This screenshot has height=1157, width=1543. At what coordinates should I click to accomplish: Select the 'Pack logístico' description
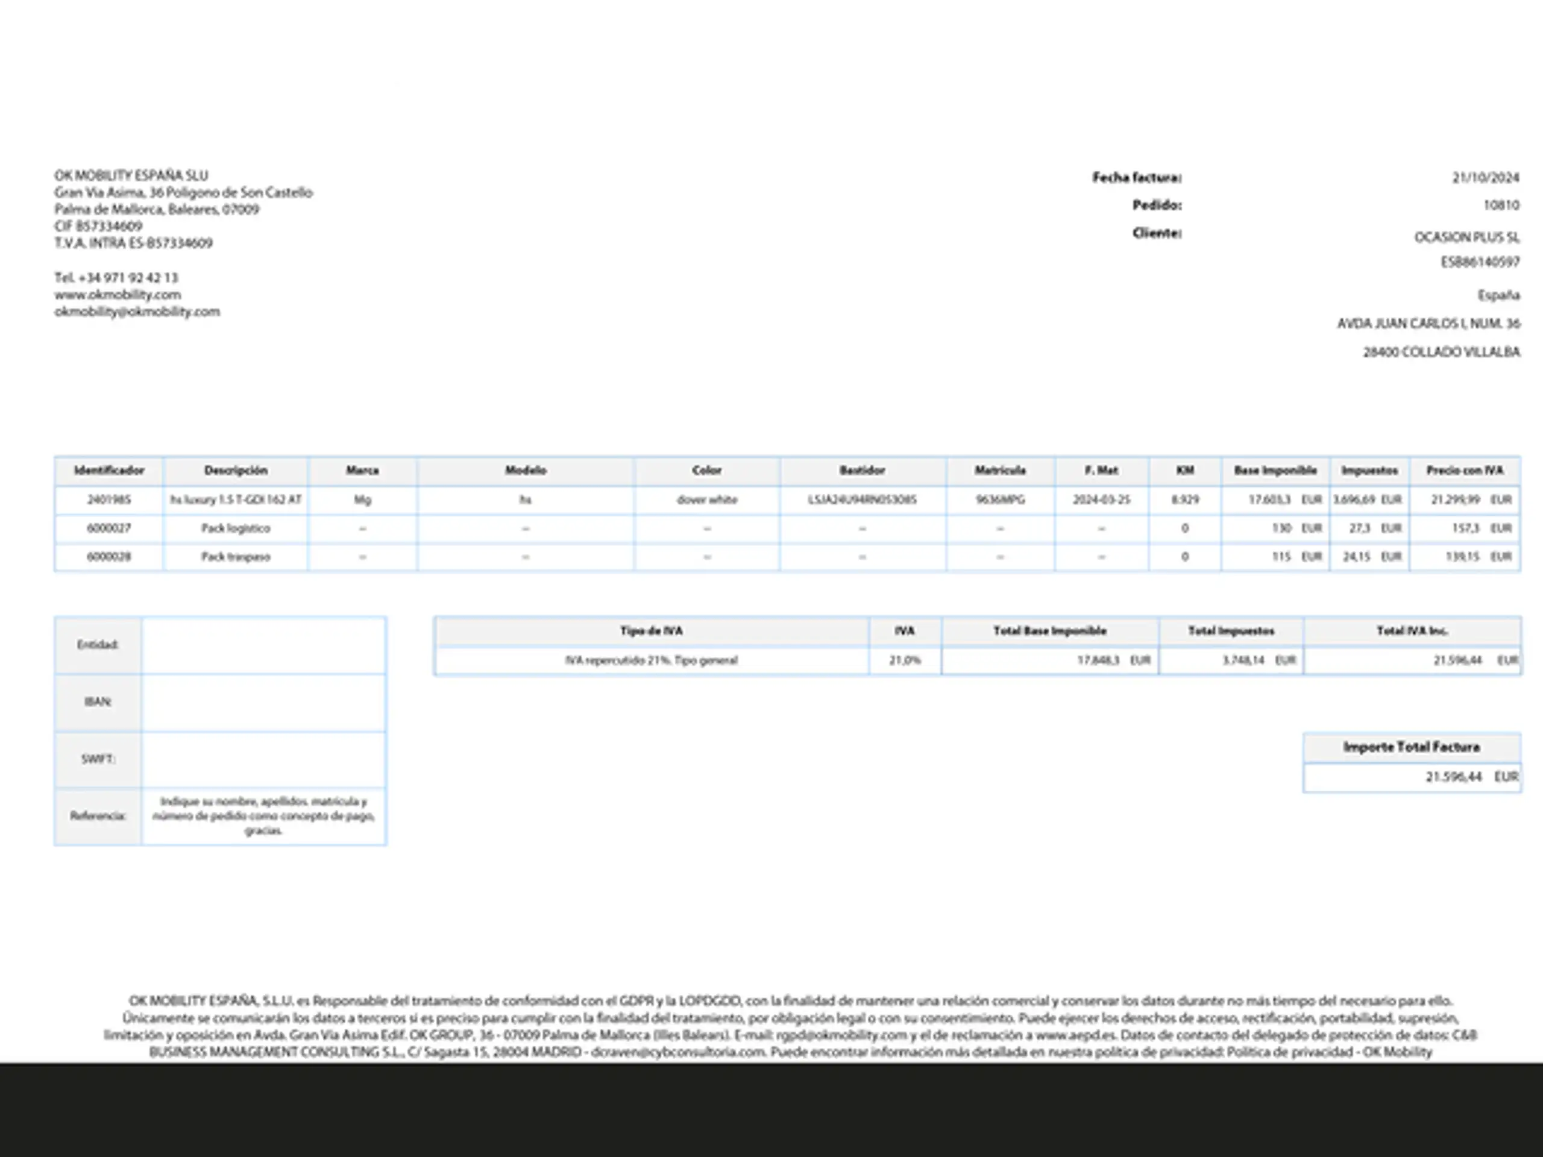236,528
